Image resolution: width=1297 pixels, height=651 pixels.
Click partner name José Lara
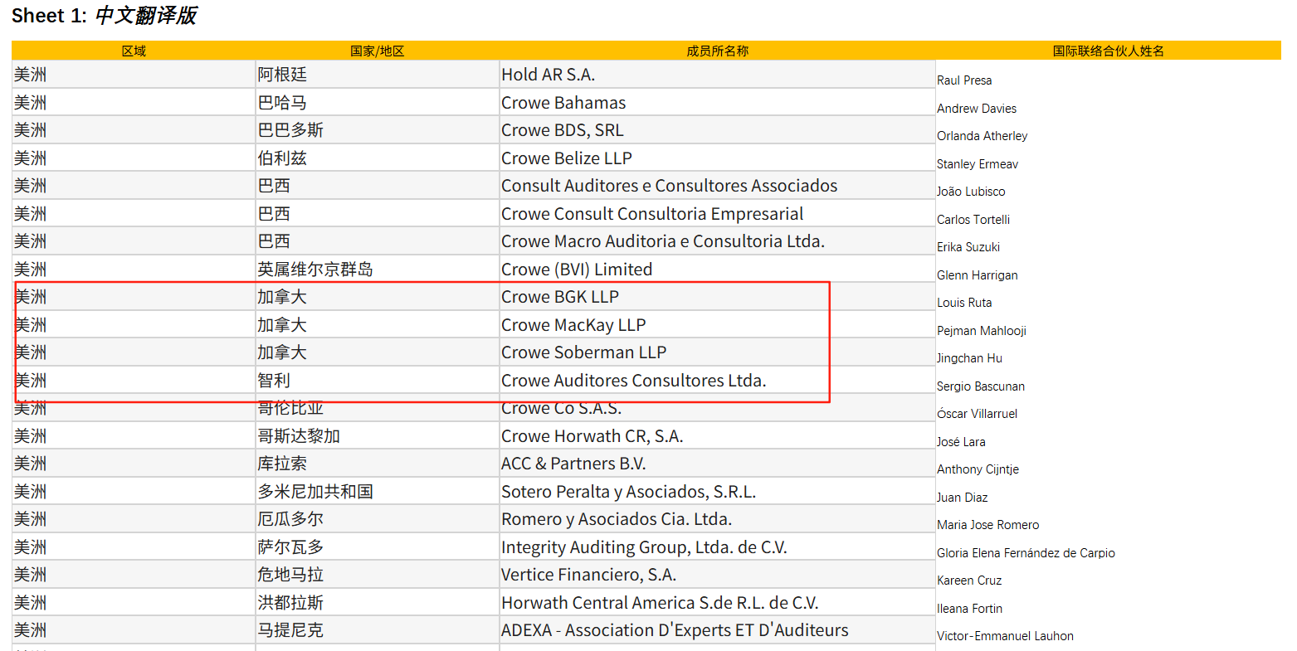click(x=961, y=442)
